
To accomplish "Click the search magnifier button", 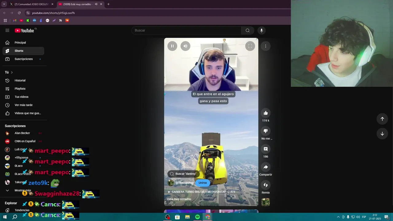I will coord(247,30).
